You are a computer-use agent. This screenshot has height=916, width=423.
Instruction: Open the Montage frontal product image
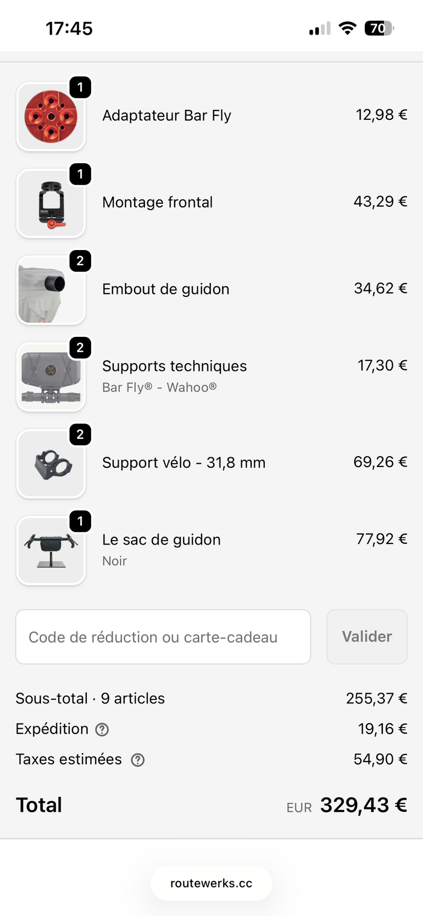pos(51,203)
